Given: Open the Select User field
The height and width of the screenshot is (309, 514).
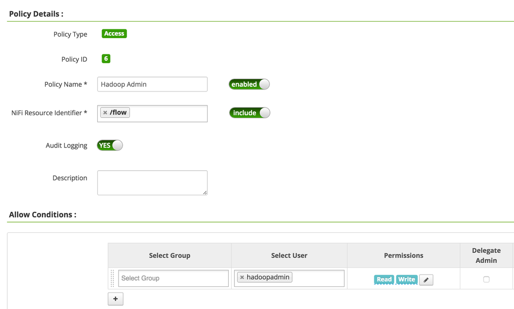Looking at the screenshot, I should coord(317,278).
